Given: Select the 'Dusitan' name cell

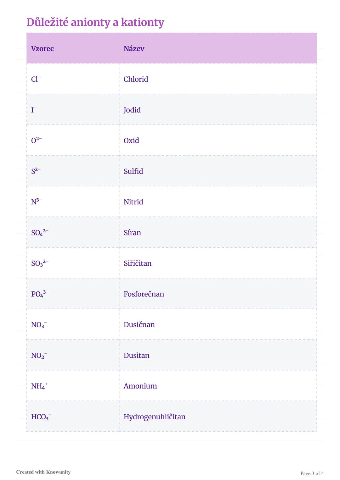Looking at the screenshot, I should pos(137,356).
